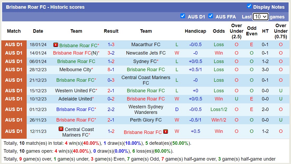Open the Melbourne City team page
The width and height of the screenshot is (291, 164).
point(75,70)
